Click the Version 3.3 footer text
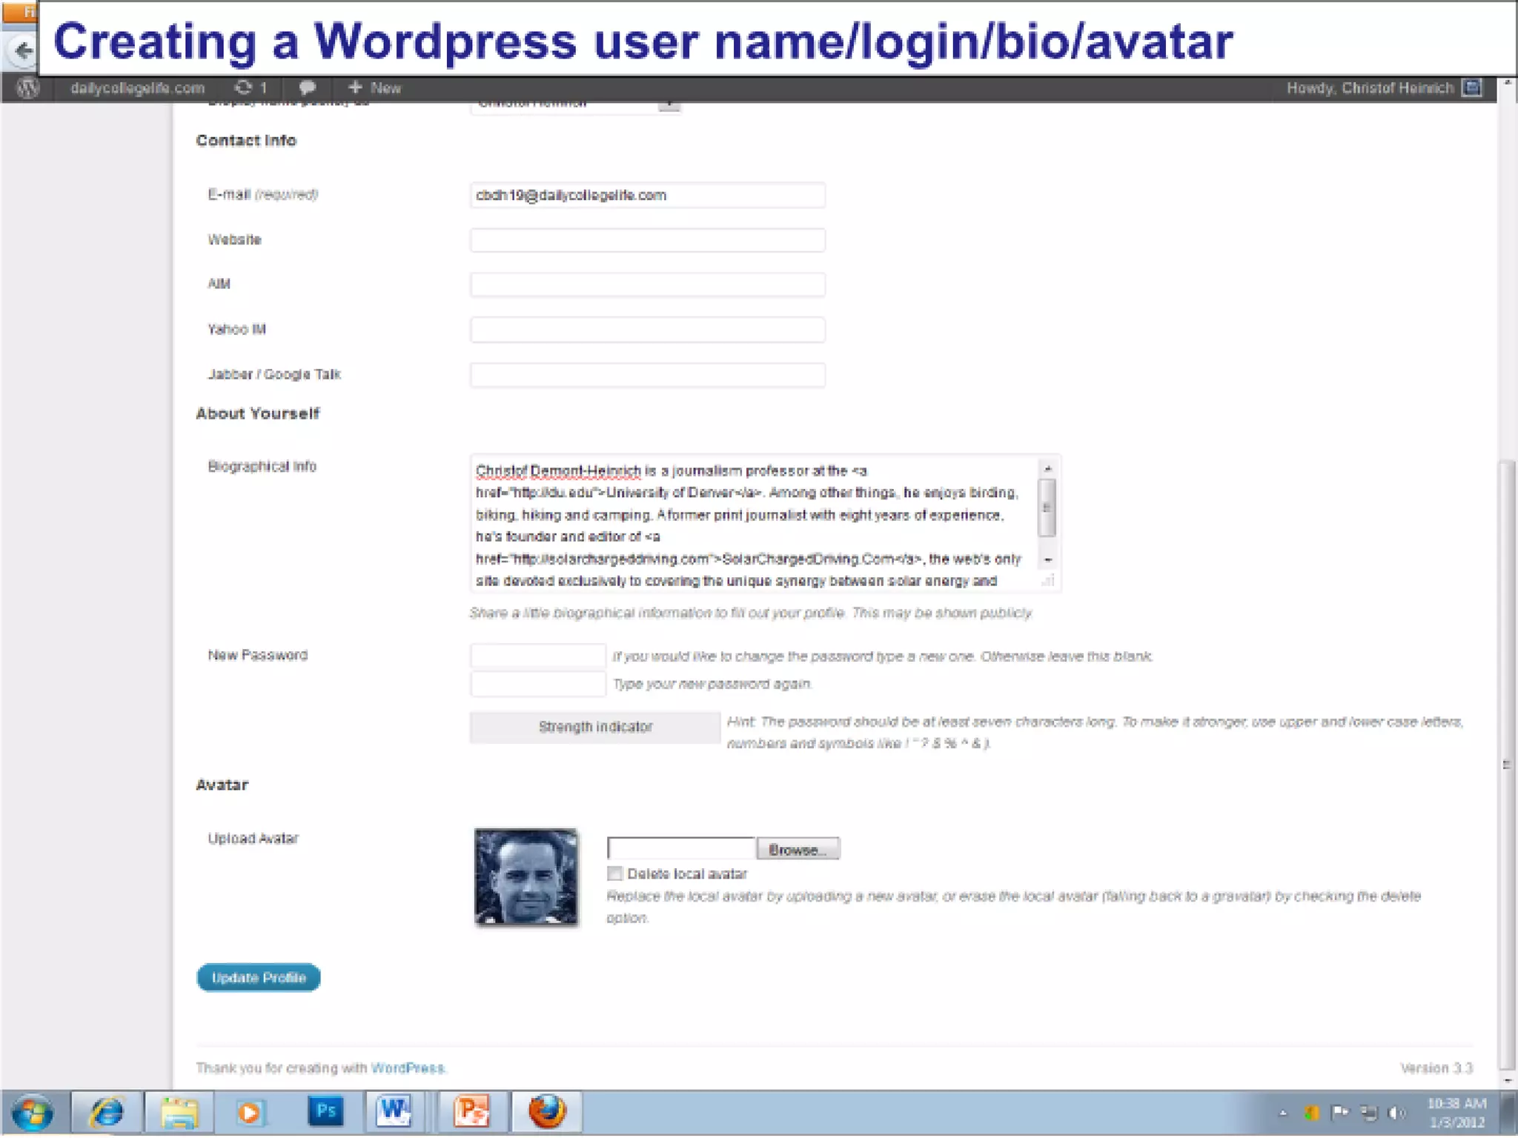 1436,1068
